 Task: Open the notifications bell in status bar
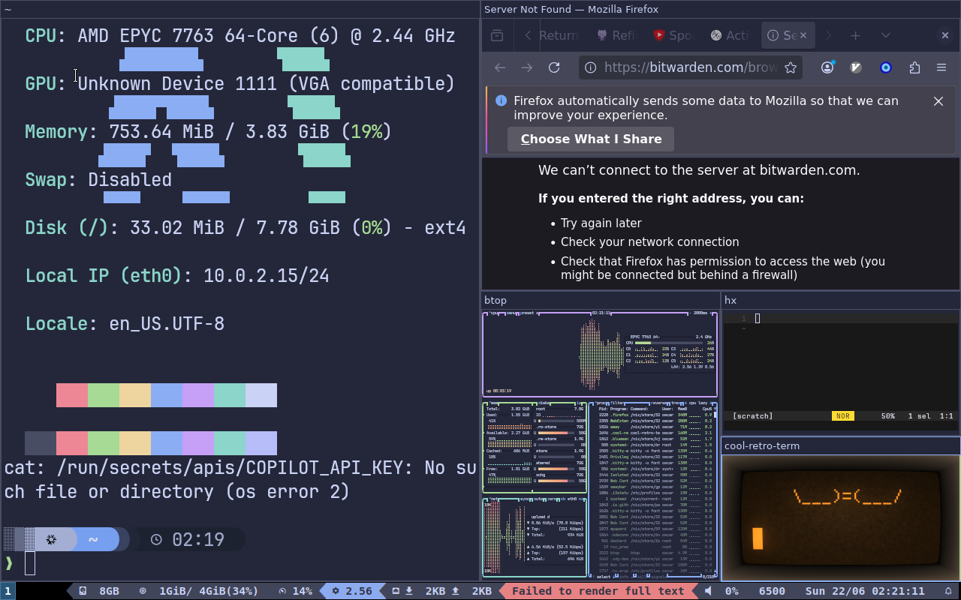click(948, 591)
